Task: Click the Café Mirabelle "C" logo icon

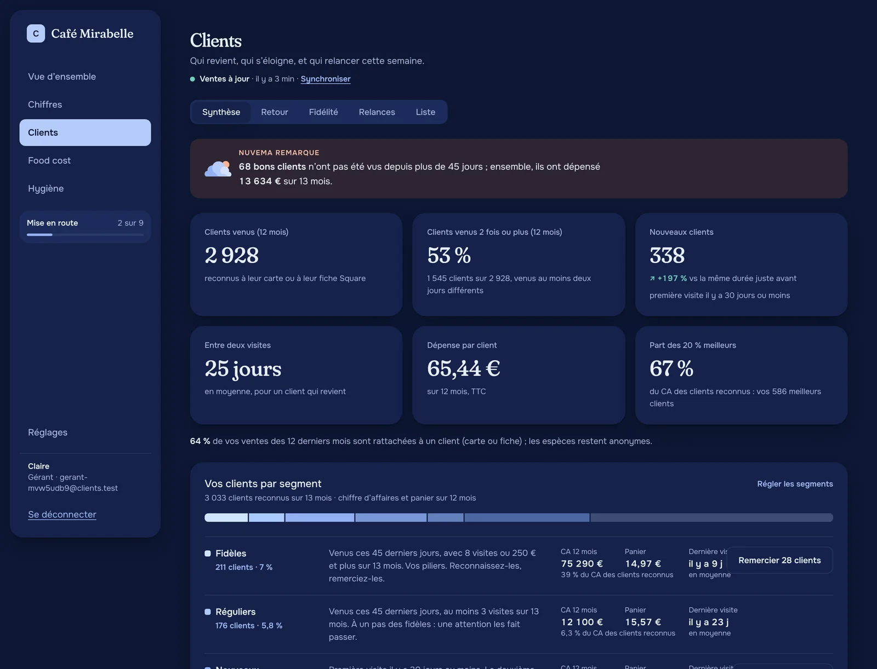Action: click(36, 33)
